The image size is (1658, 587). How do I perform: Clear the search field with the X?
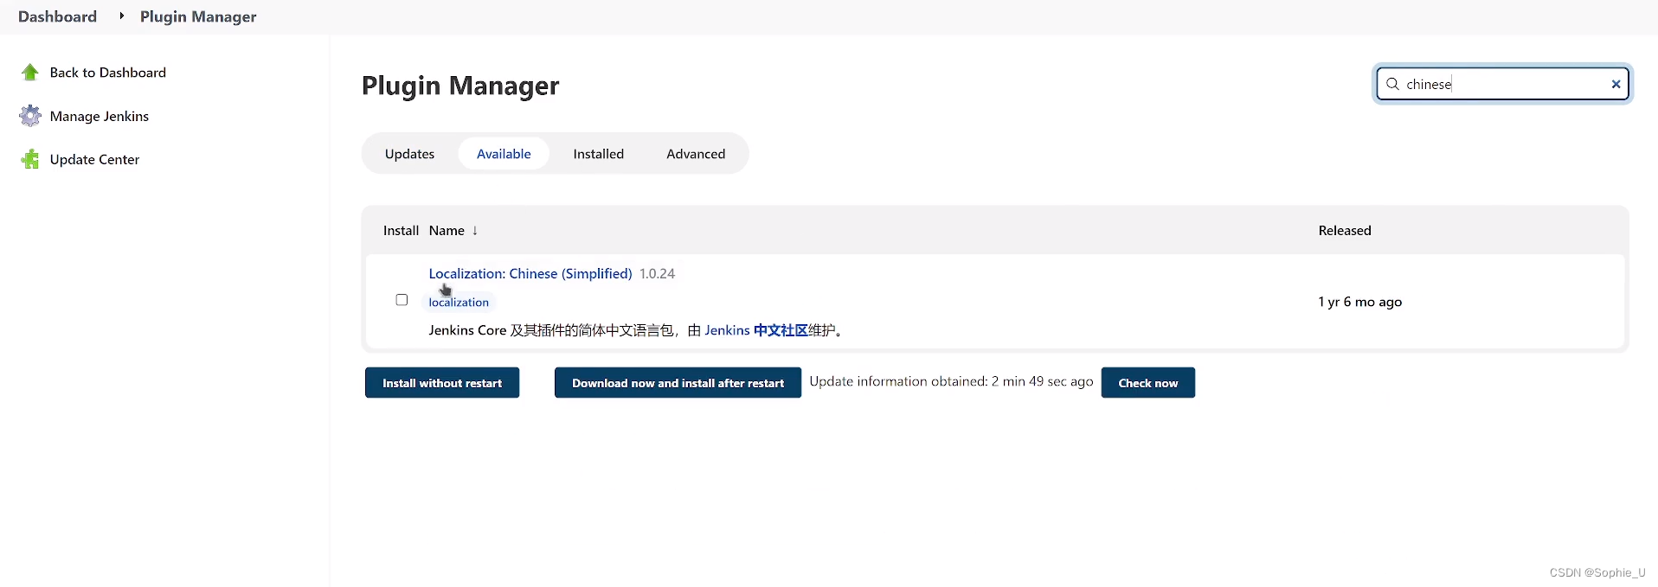(1616, 84)
